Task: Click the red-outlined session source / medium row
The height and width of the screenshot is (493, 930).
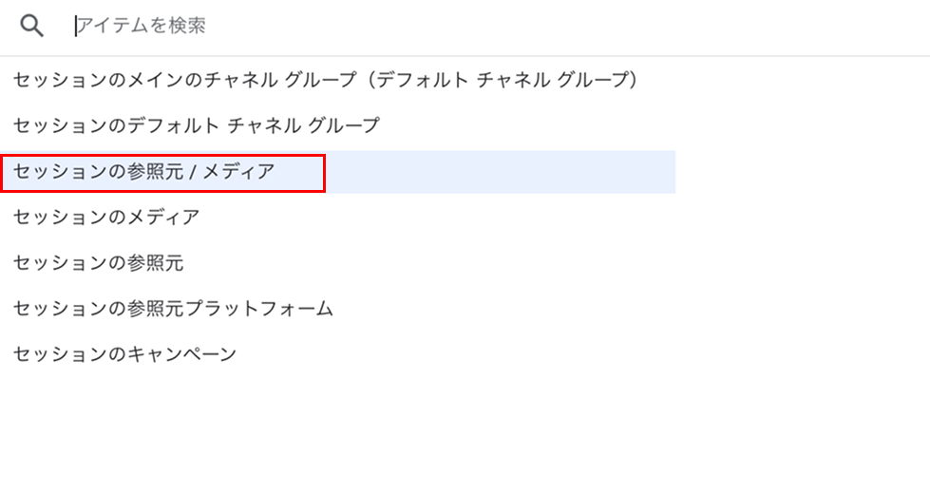Action: tap(163, 173)
